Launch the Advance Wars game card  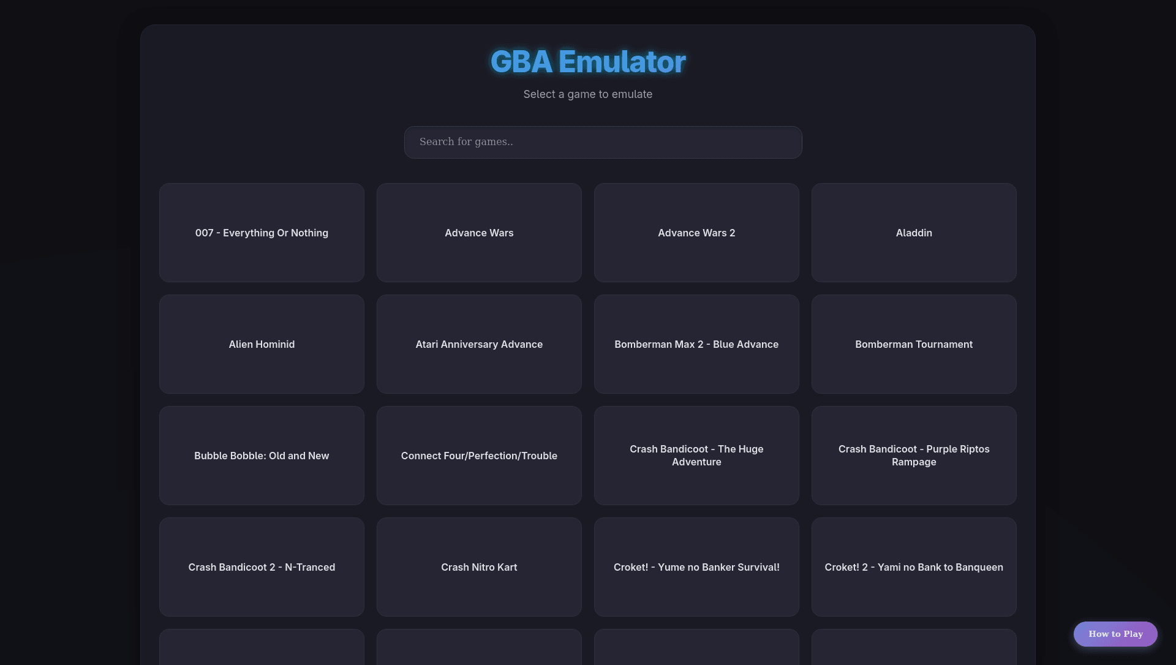pyautogui.click(x=479, y=233)
